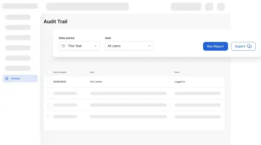The width and height of the screenshot is (261, 145).
Task: Toggle checkbox of the last placeholder row
Action: click(49, 117)
